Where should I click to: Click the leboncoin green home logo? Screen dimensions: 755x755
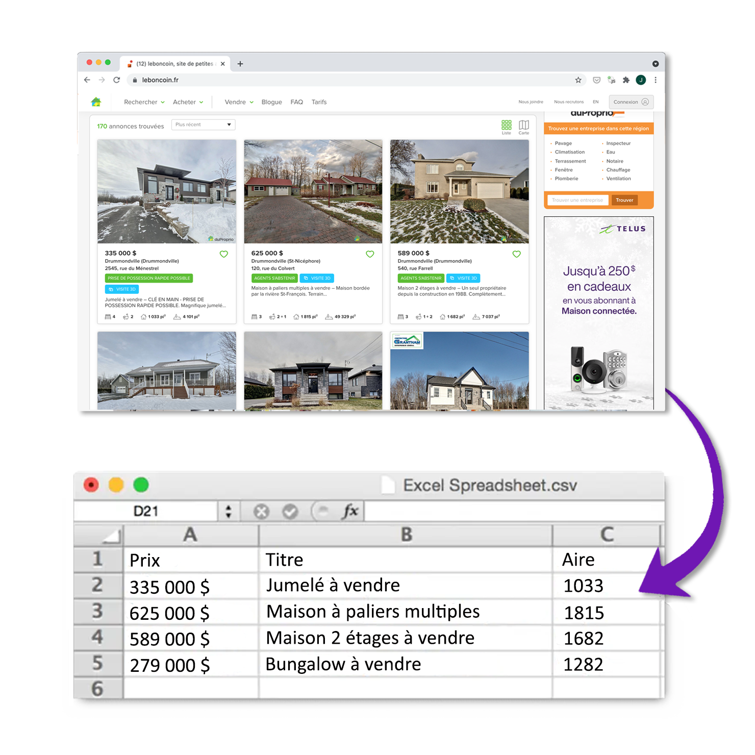tap(97, 102)
